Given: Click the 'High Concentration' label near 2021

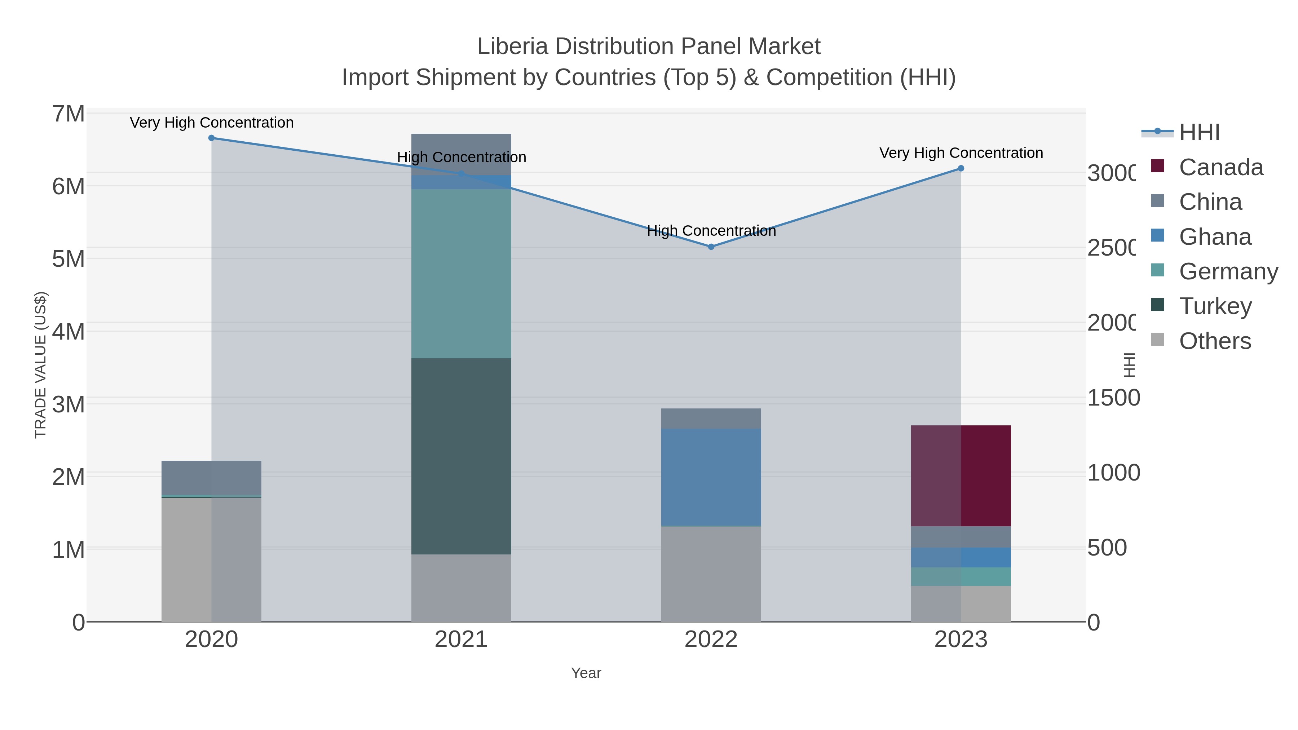Looking at the screenshot, I should (462, 157).
